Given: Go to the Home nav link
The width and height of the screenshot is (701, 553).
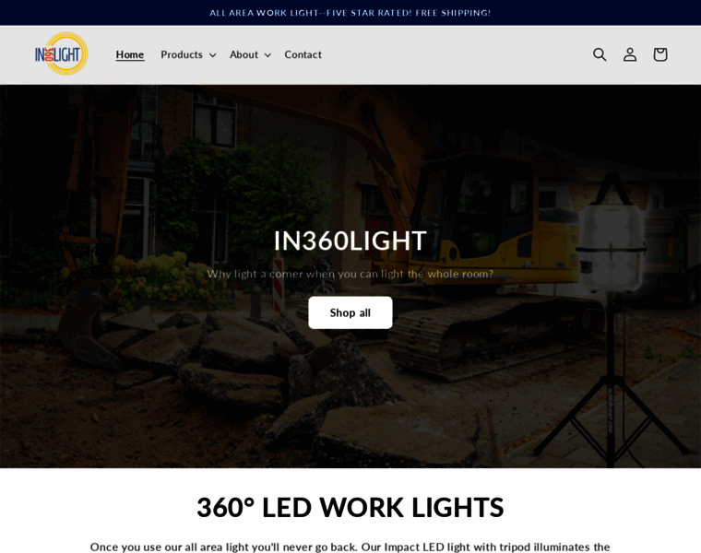Looking at the screenshot, I should (130, 54).
